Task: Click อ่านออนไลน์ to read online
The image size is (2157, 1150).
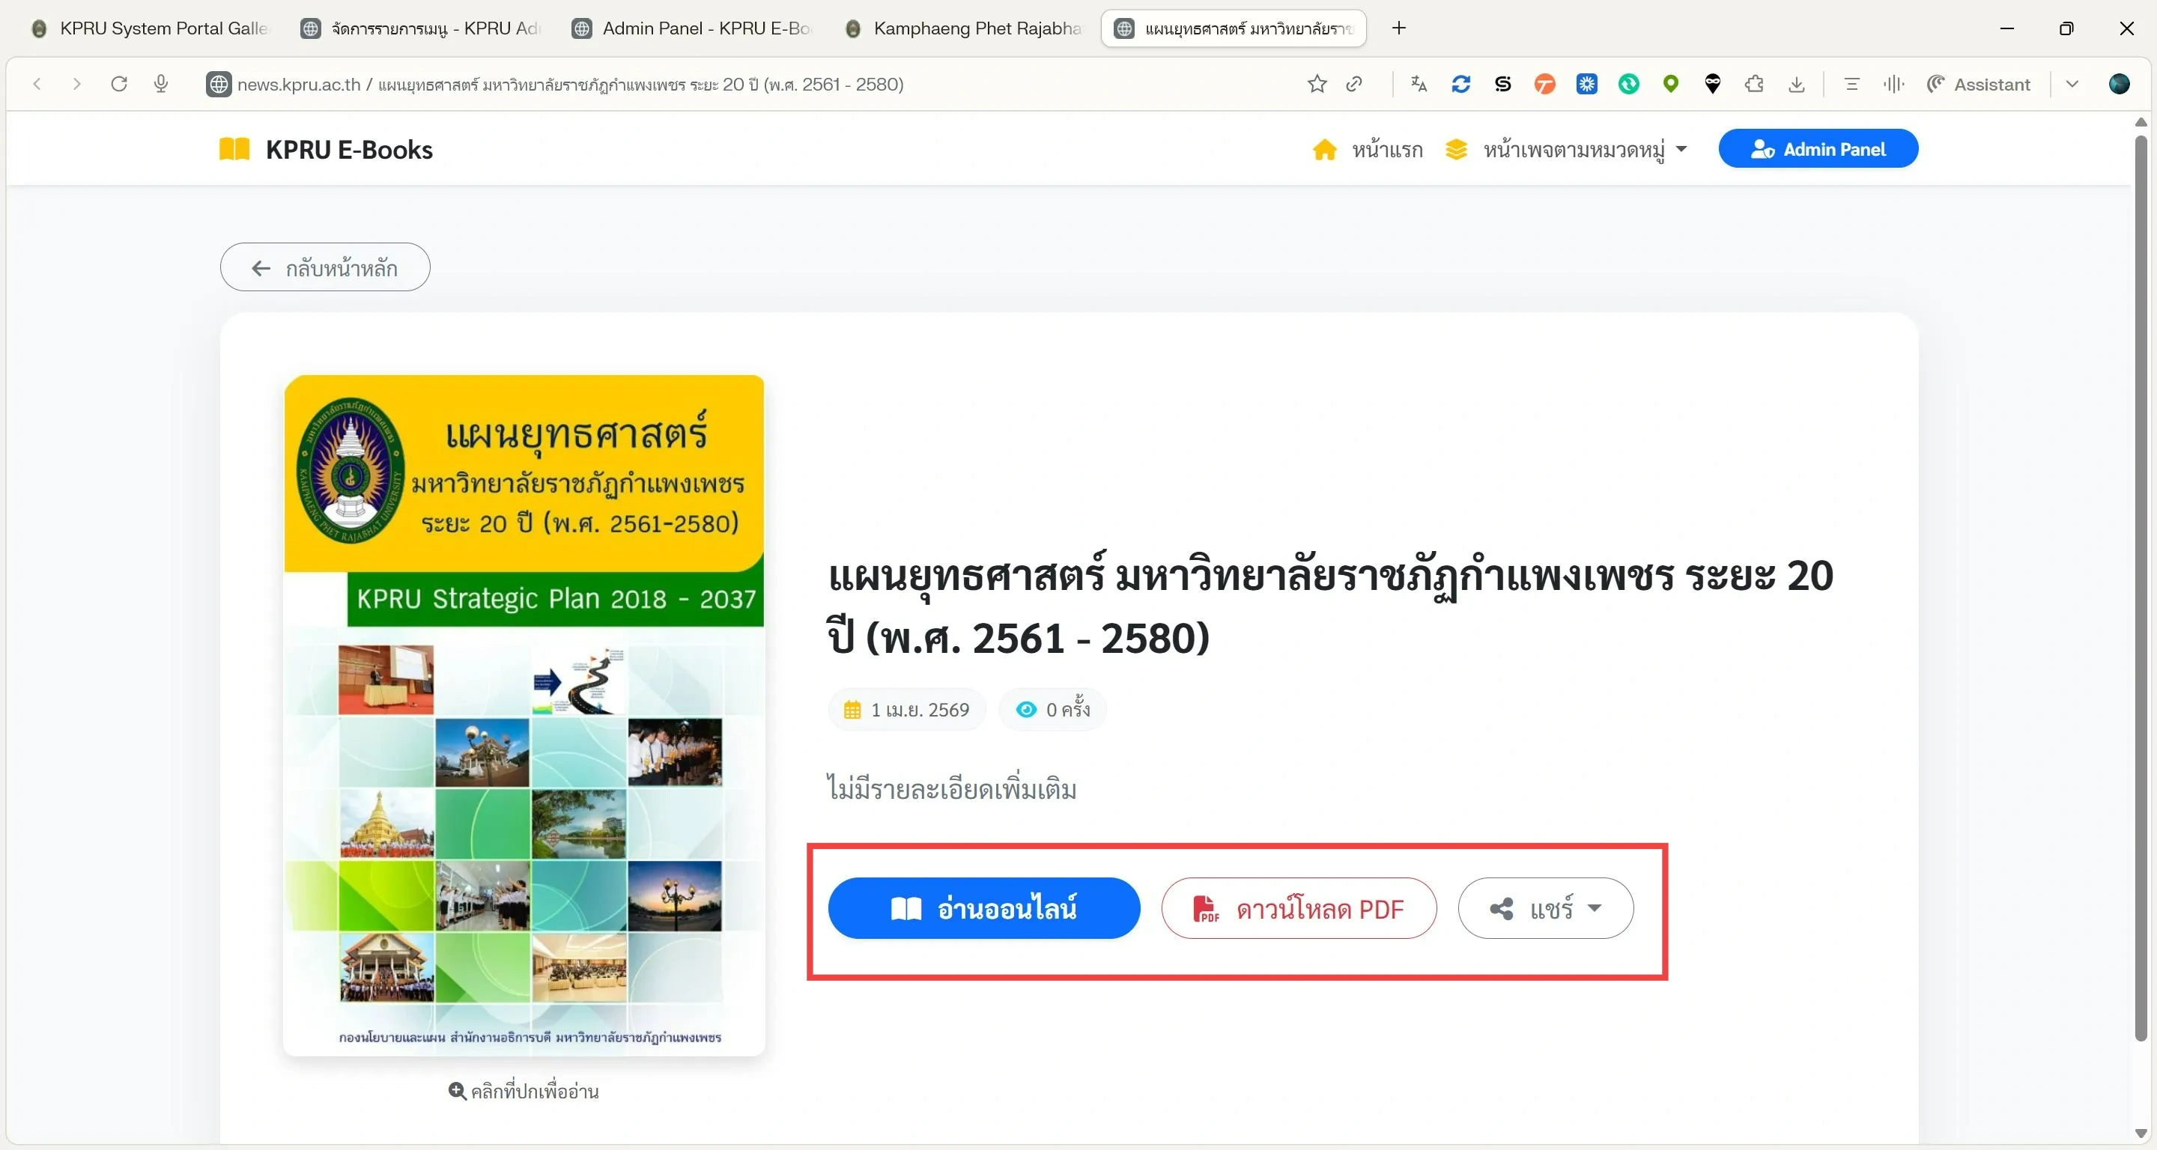Action: pos(984,908)
